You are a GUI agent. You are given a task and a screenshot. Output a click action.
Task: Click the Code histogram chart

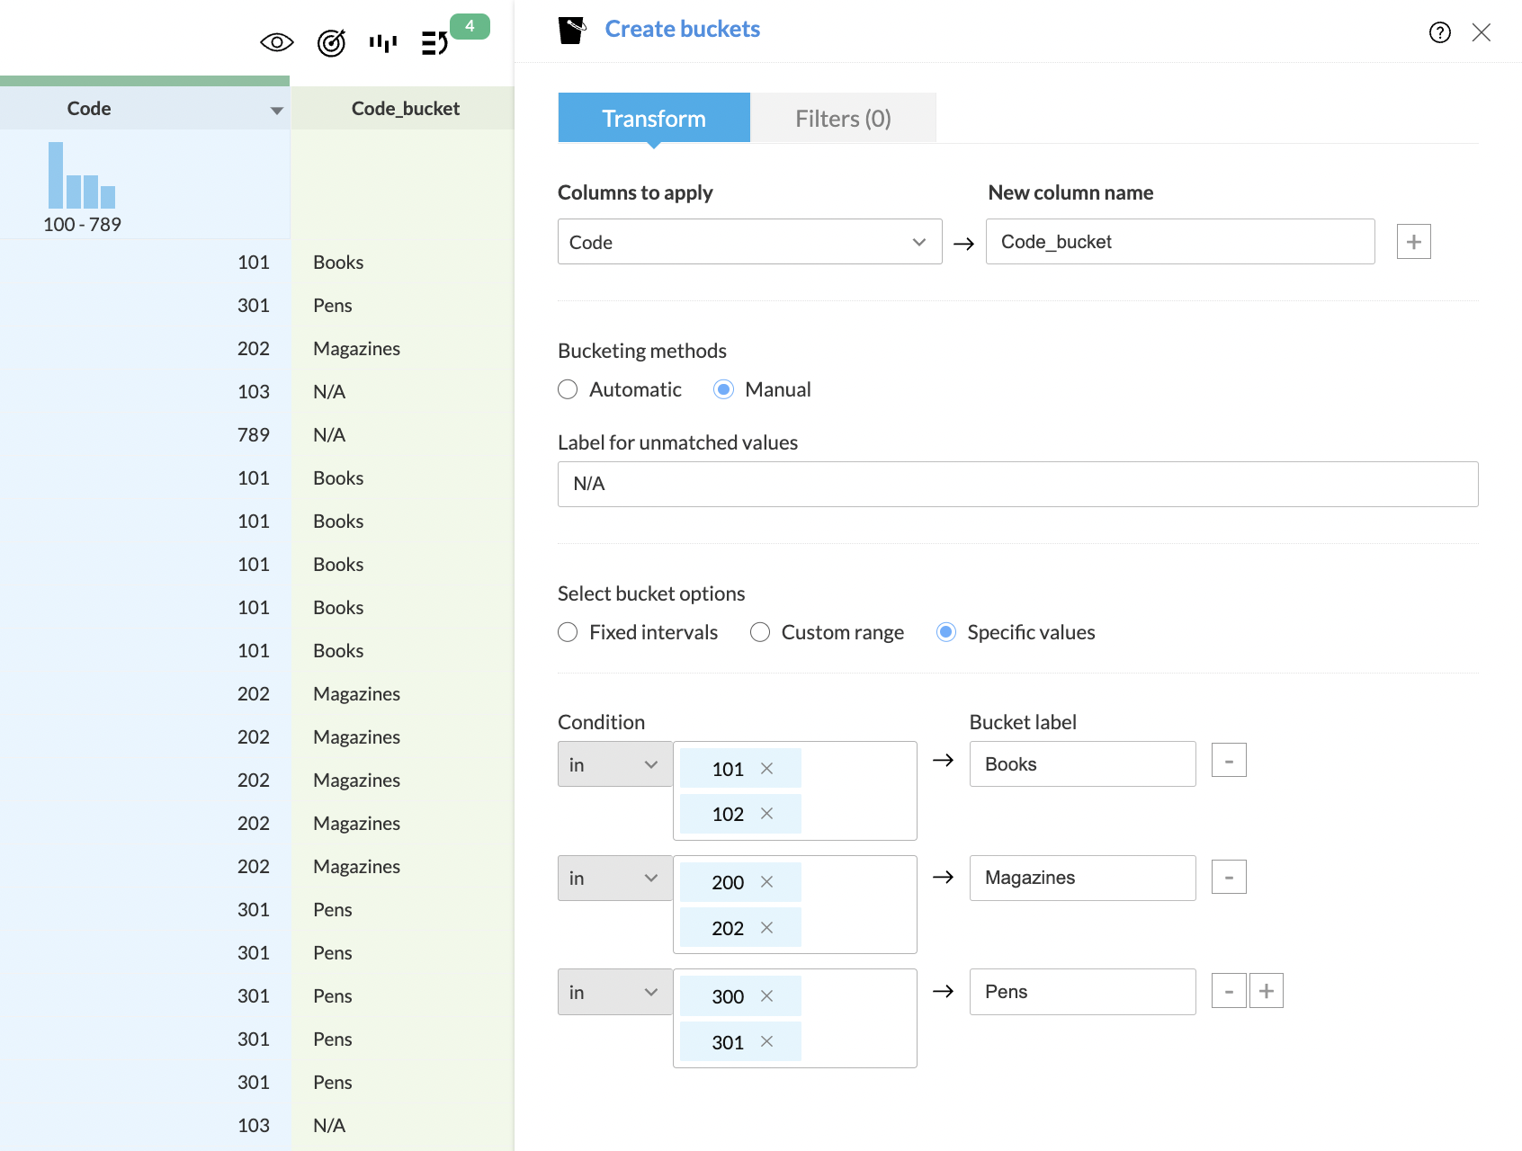point(82,176)
